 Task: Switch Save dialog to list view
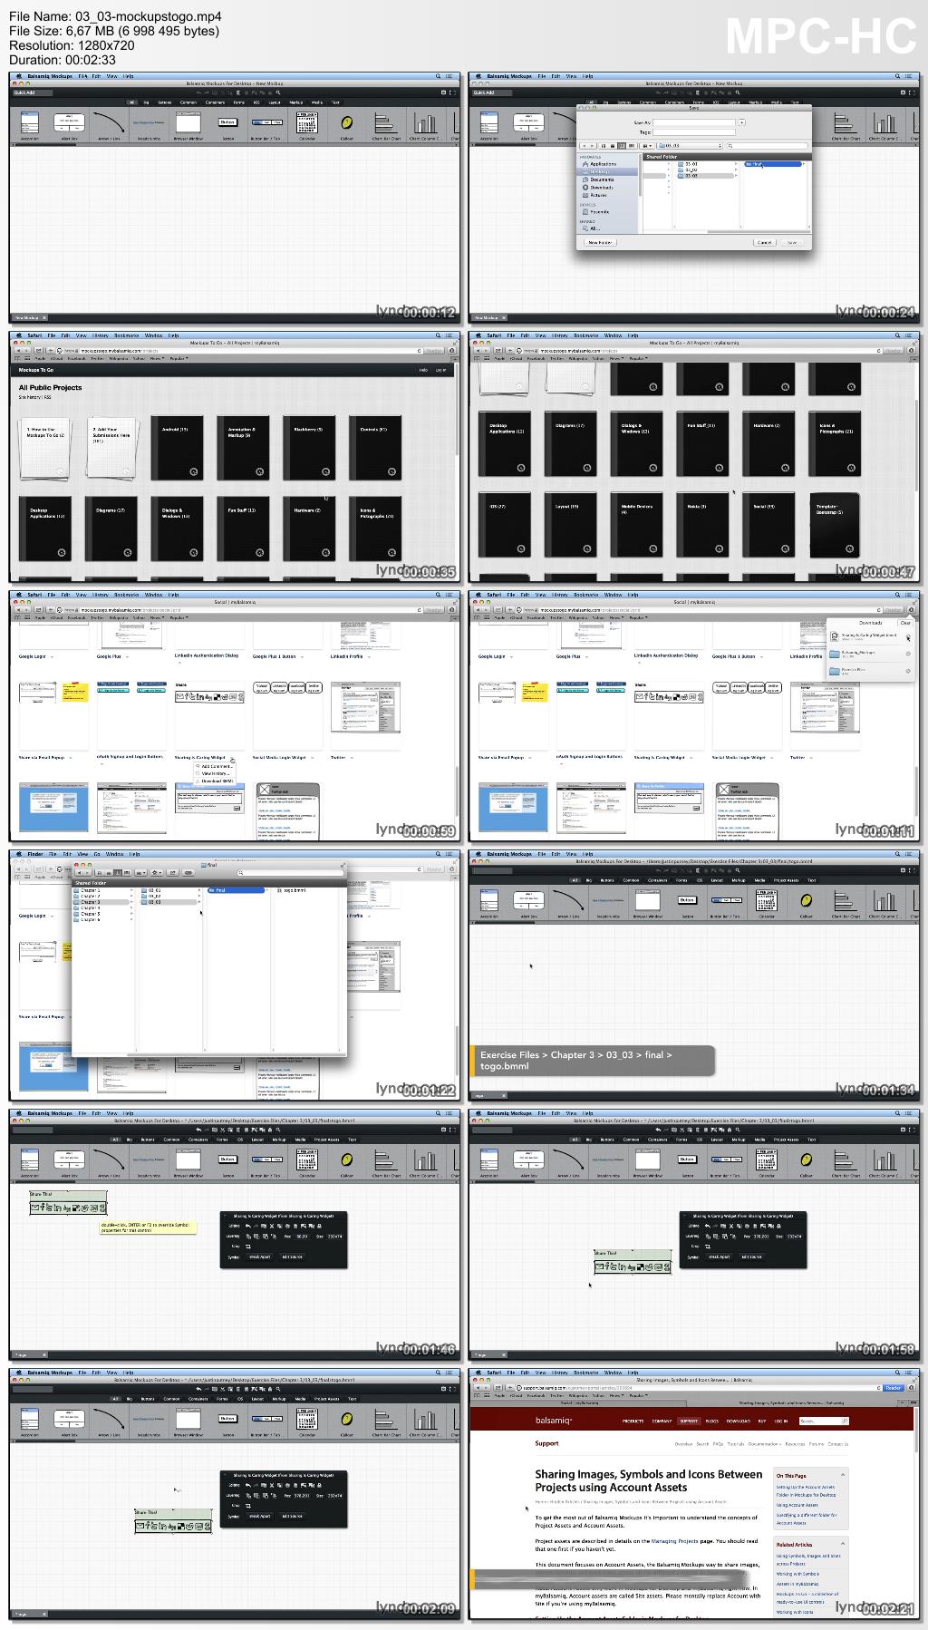612,145
